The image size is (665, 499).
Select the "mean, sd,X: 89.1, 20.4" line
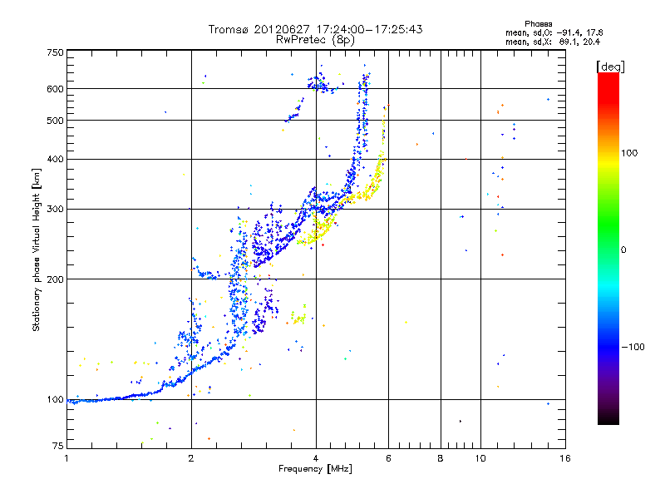click(x=553, y=42)
